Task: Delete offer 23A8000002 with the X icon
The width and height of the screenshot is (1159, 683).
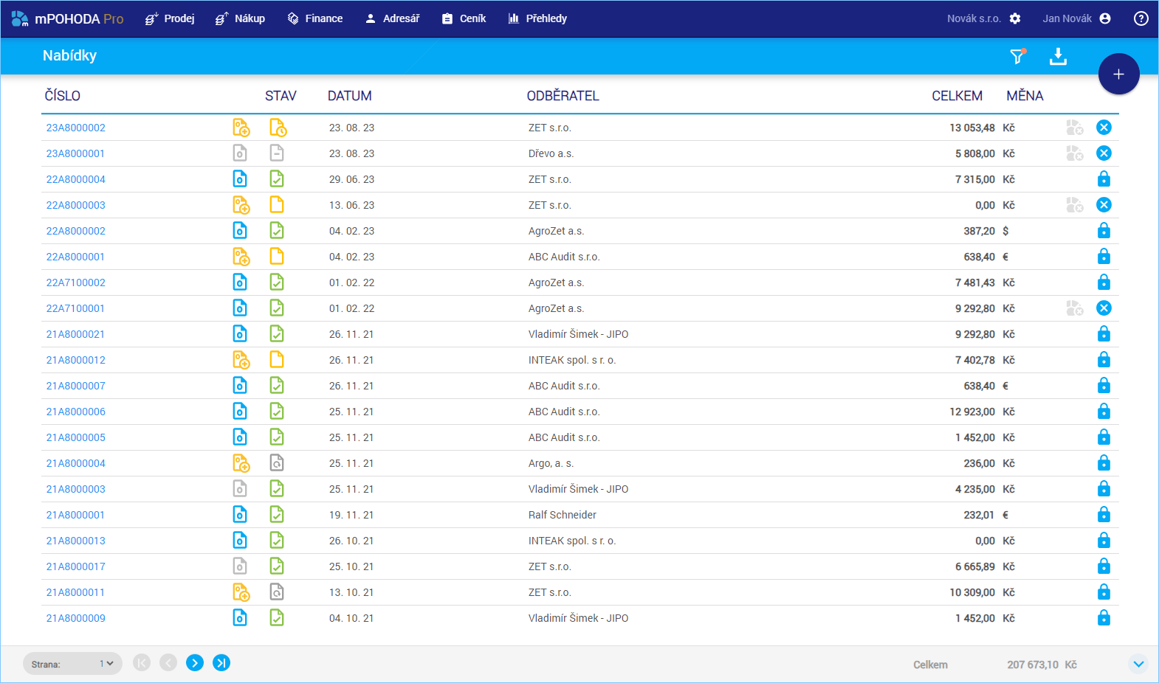Action: click(1104, 128)
